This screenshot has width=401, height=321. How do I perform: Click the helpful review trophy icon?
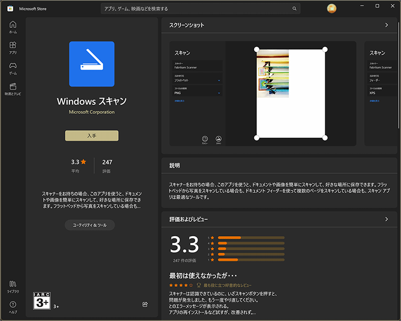[198, 285]
